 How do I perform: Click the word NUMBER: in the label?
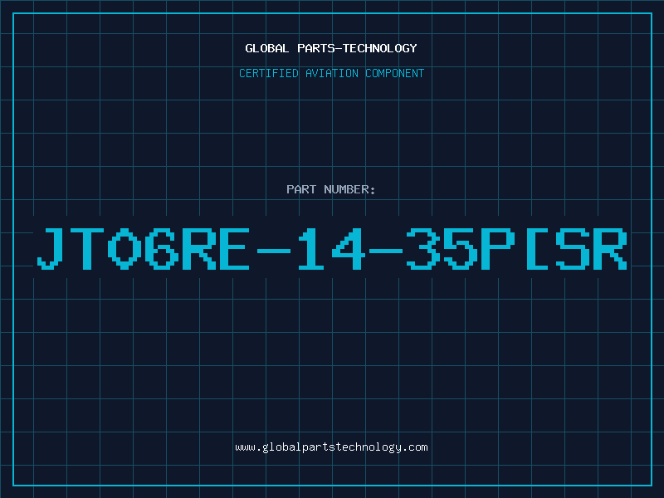point(349,189)
